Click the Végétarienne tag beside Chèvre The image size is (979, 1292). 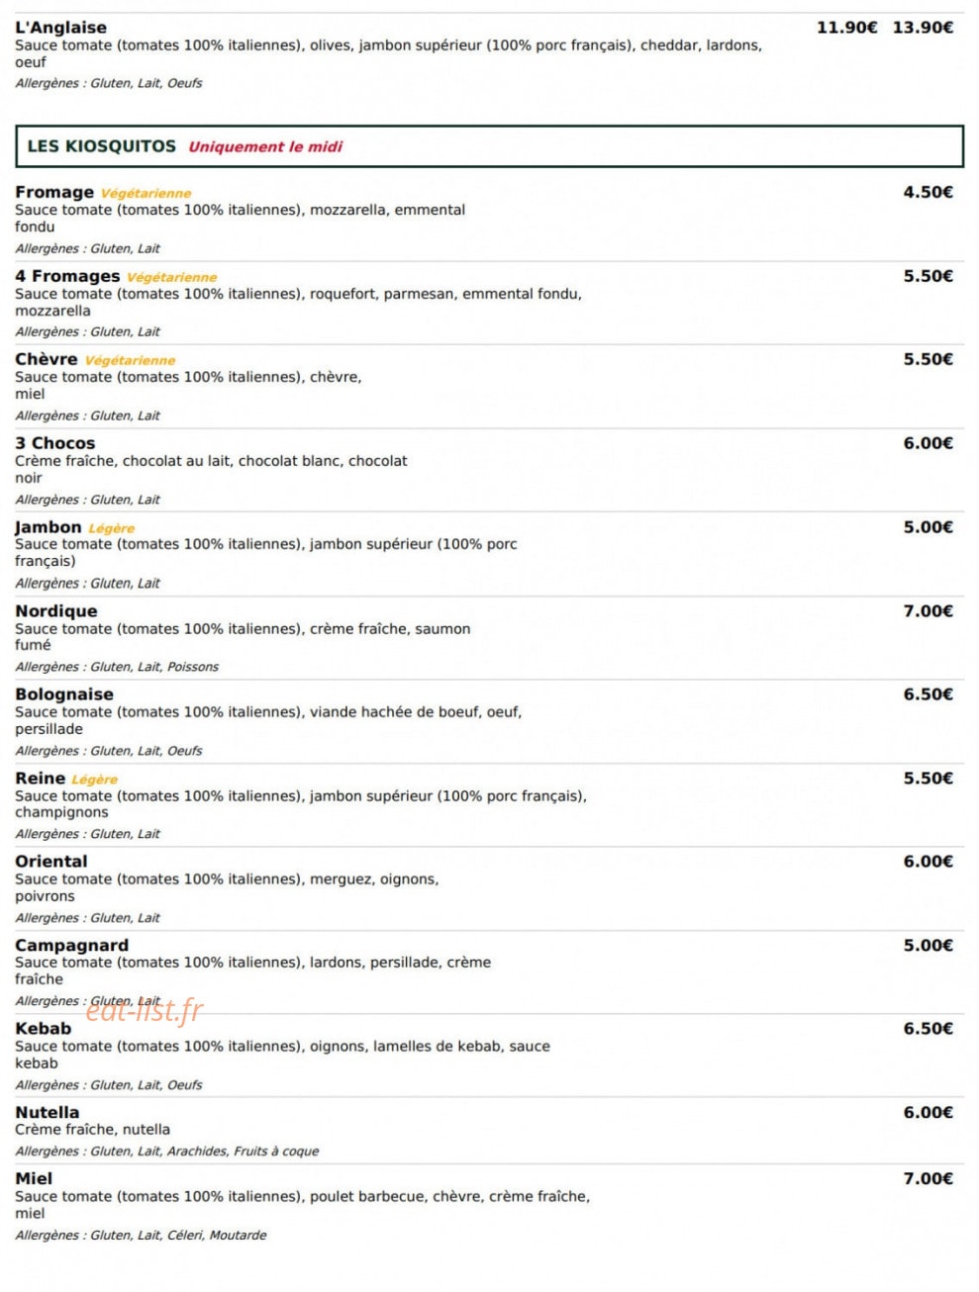point(130,361)
